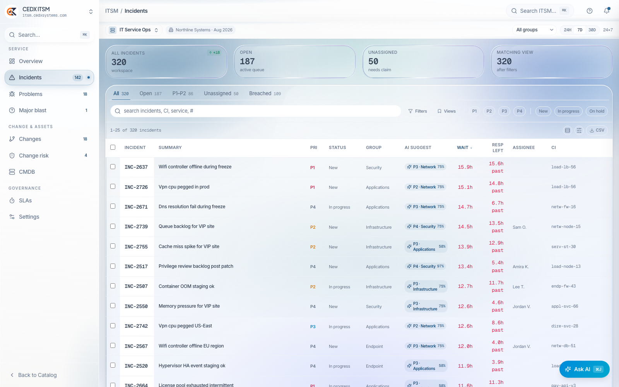Open the column settings icon
Screen dimensions: 619x387
pyautogui.click(x=579, y=130)
